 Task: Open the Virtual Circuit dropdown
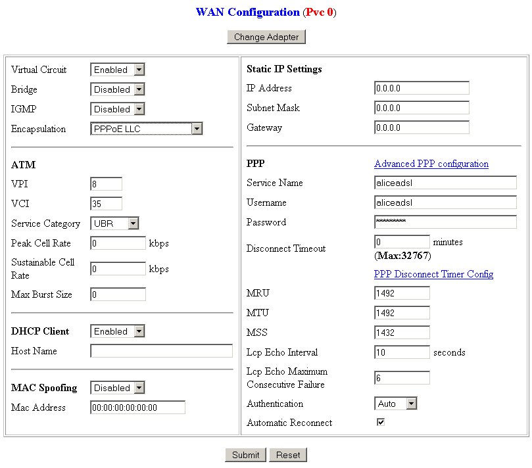(118, 70)
